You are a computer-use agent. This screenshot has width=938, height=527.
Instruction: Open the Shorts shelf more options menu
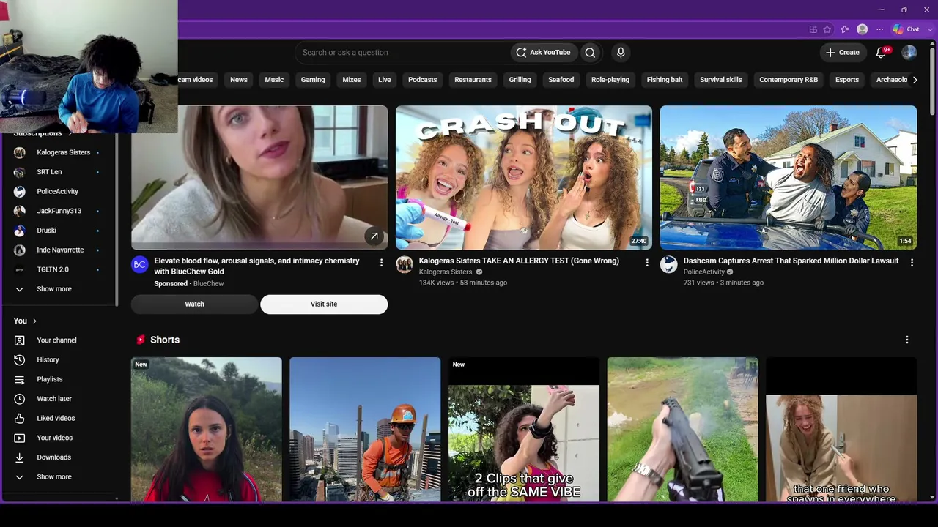tap(907, 340)
